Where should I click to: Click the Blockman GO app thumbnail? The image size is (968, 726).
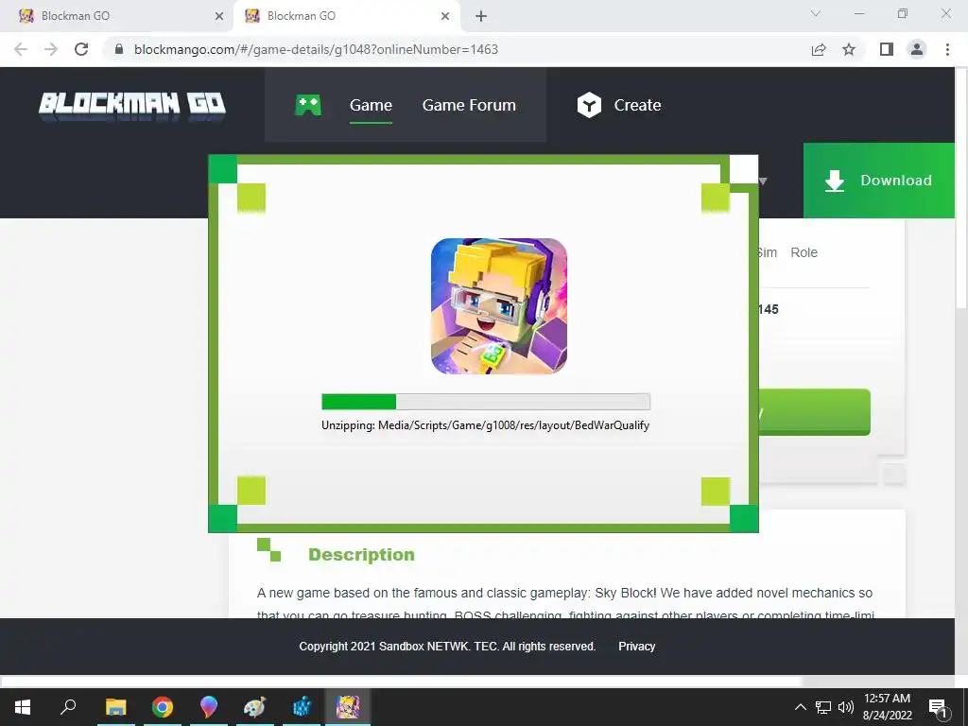[499, 306]
